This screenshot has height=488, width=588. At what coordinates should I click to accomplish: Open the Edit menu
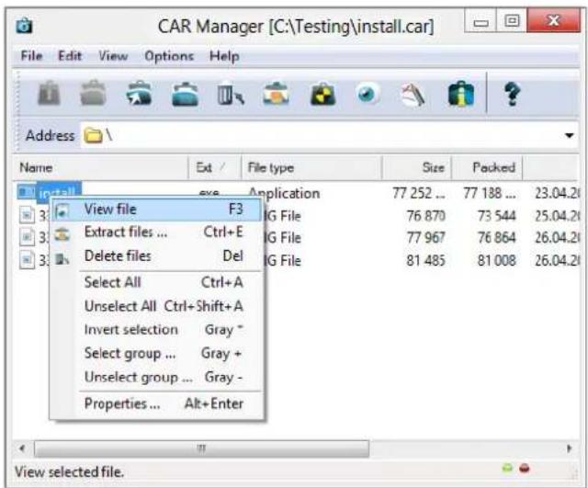coord(70,56)
